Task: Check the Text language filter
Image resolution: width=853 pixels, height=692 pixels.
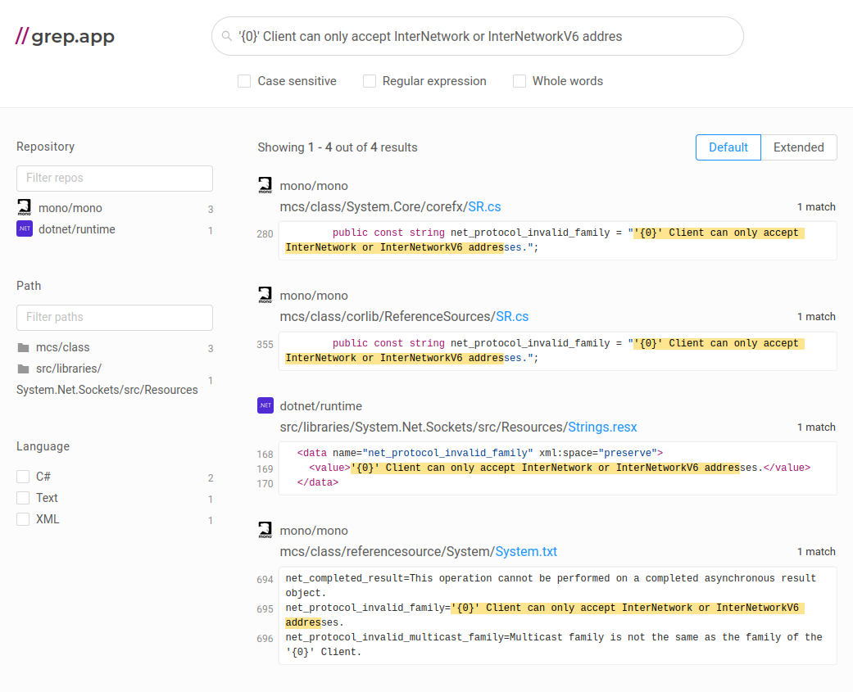Action: [x=23, y=498]
